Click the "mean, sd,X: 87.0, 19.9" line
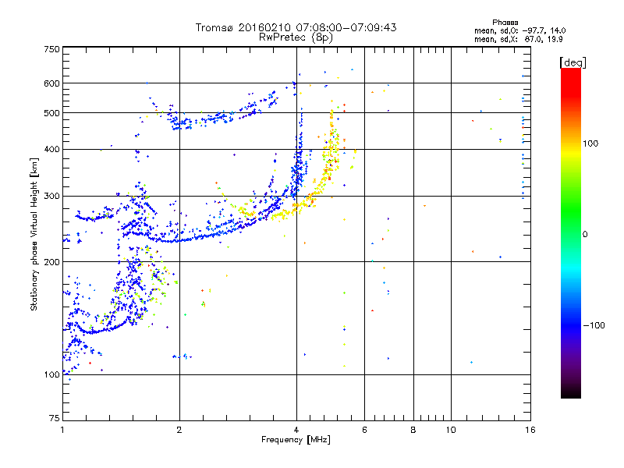The image size is (624, 468). [519, 40]
